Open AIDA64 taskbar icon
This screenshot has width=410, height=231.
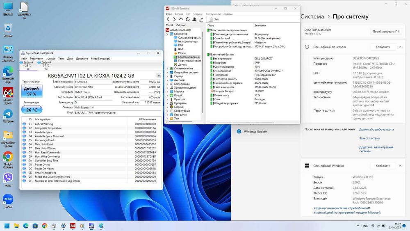[x=73, y=226]
